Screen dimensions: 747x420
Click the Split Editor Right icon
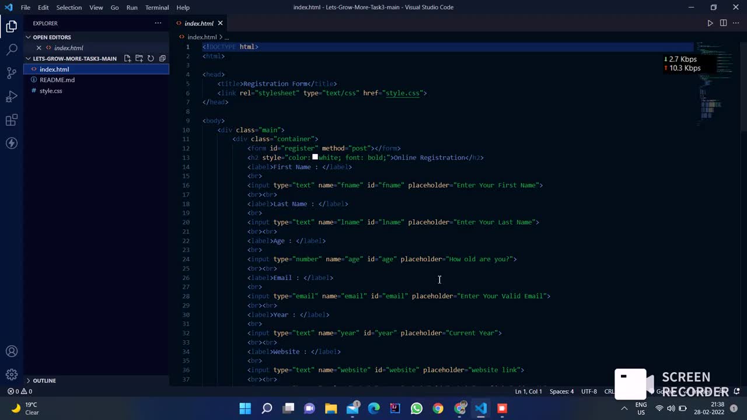tap(723, 23)
